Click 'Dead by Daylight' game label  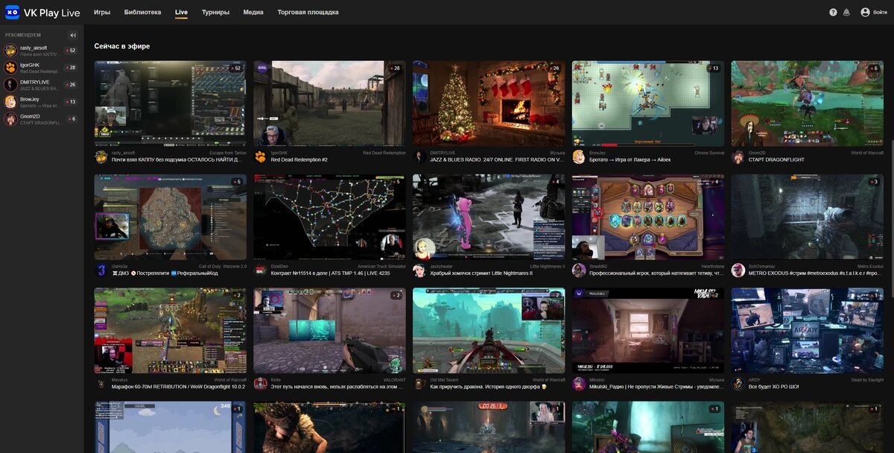(x=866, y=380)
